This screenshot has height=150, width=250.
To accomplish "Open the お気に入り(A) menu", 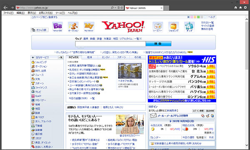I will [46, 13].
